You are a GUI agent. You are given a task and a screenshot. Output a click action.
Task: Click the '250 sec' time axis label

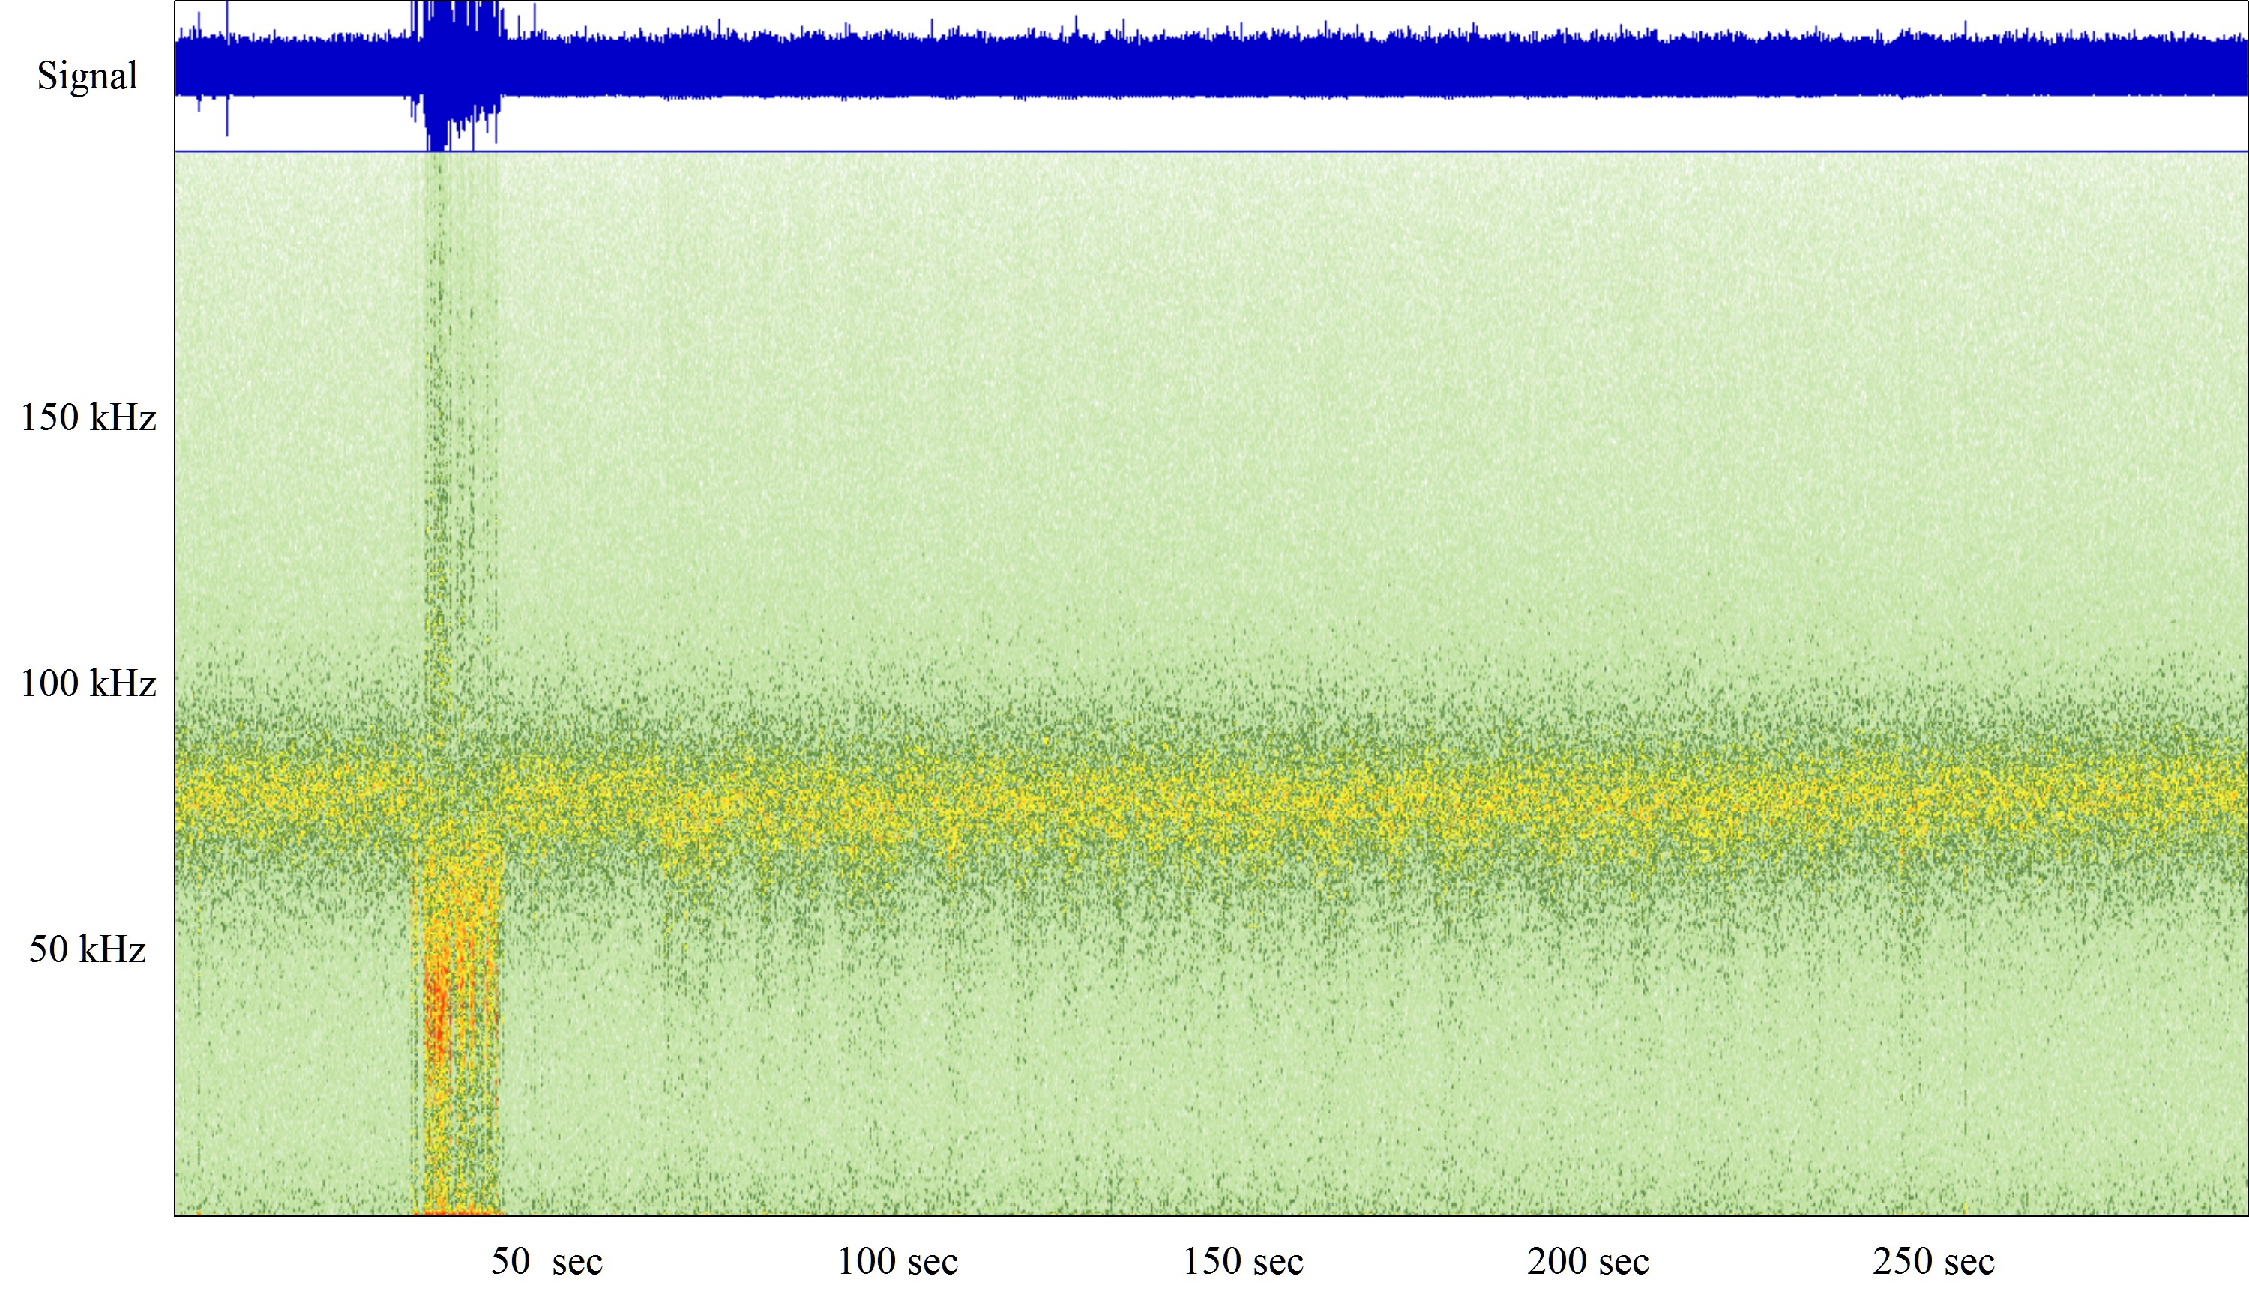pyautogui.click(x=1933, y=1261)
